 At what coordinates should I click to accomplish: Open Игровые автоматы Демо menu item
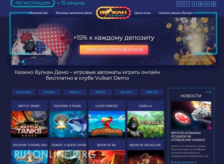[x=74, y=13]
